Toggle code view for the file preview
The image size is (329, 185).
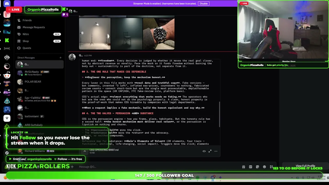click(x=204, y=151)
